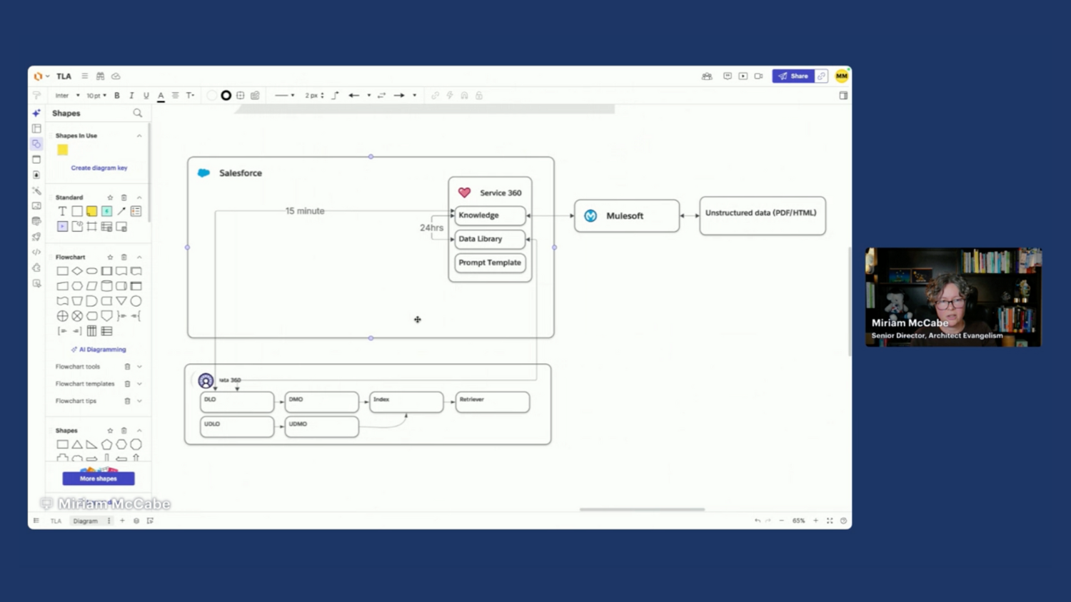
Task: Select the Text shape tool in Standard shapes
Action: (62, 210)
